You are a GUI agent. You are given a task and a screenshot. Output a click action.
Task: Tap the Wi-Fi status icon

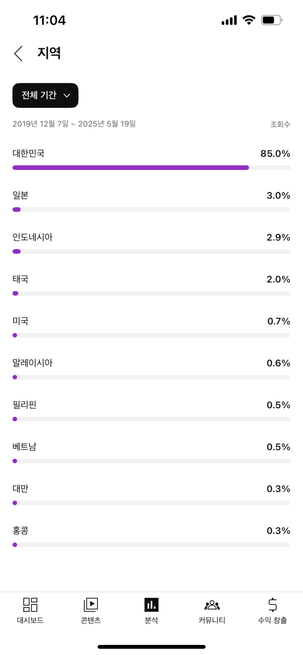point(249,20)
